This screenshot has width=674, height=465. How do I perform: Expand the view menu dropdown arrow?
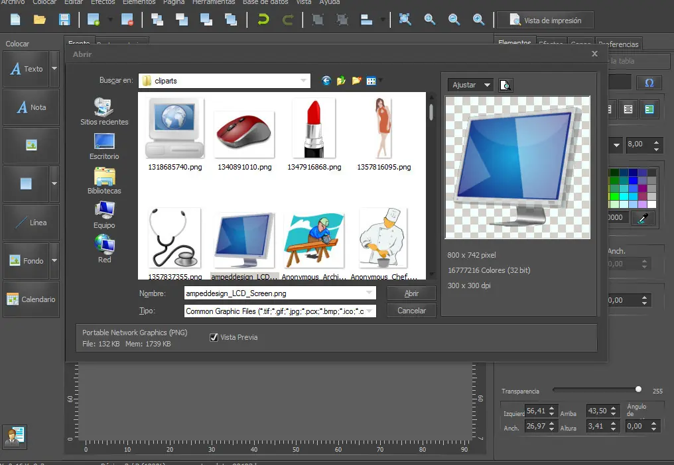coord(380,81)
